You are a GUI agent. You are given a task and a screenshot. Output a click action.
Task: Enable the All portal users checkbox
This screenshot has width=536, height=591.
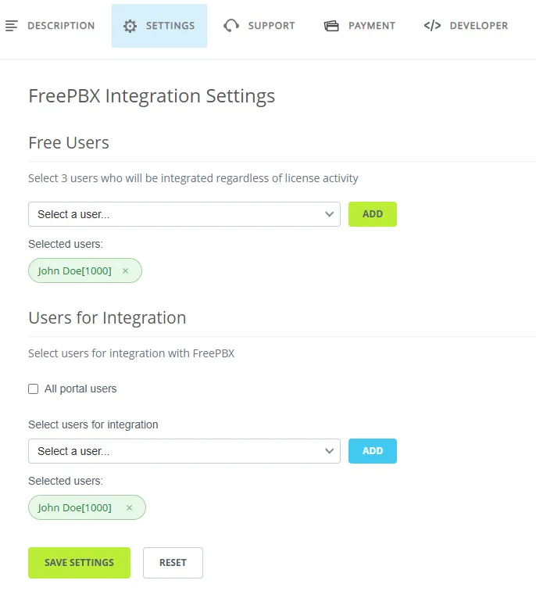[33, 389]
